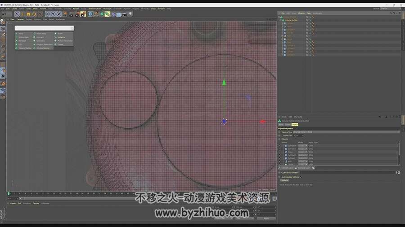Open the Create menu in menu bar

pos(14,9)
